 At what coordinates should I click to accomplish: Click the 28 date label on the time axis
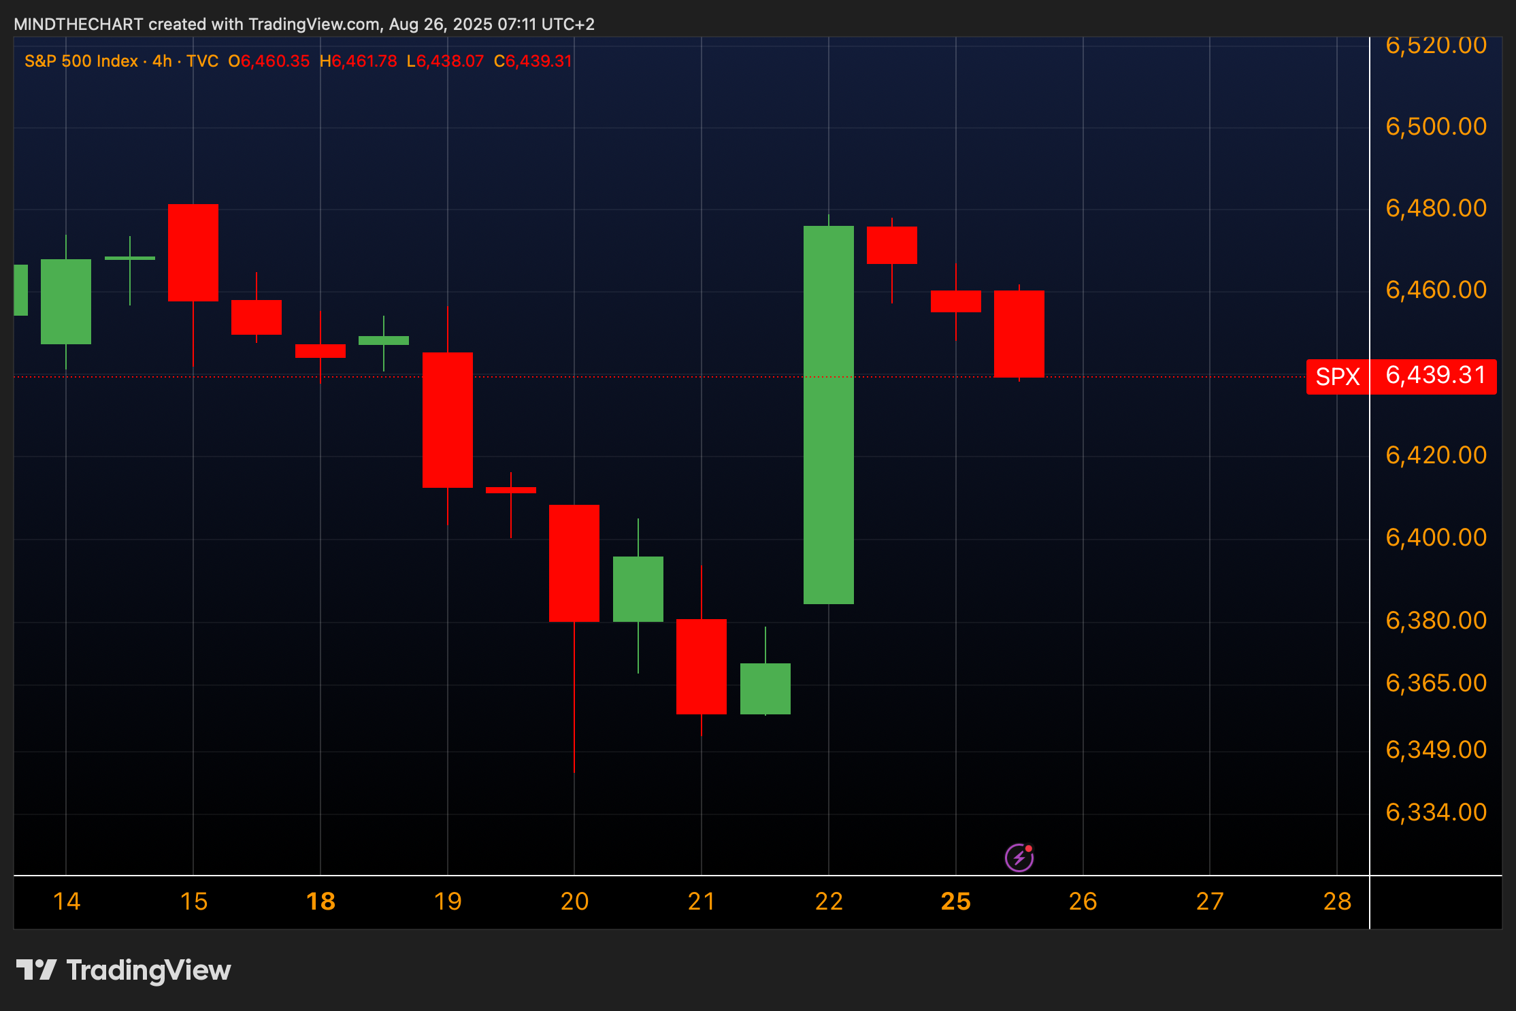(1337, 901)
